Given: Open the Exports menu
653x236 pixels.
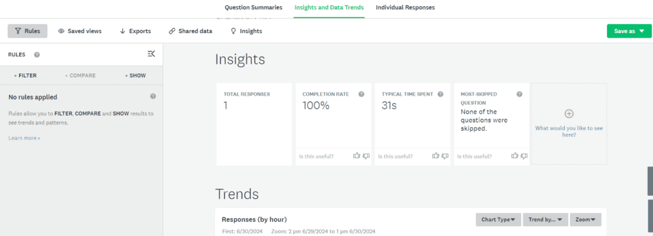Looking at the screenshot, I should point(135,31).
